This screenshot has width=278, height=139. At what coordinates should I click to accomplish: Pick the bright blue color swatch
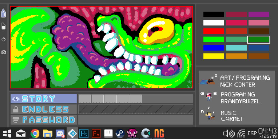214,48
